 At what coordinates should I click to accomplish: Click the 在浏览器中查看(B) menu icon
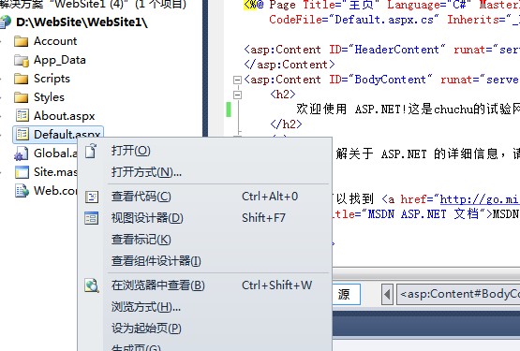point(92,285)
